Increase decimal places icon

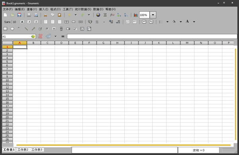[x=111, y=22]
